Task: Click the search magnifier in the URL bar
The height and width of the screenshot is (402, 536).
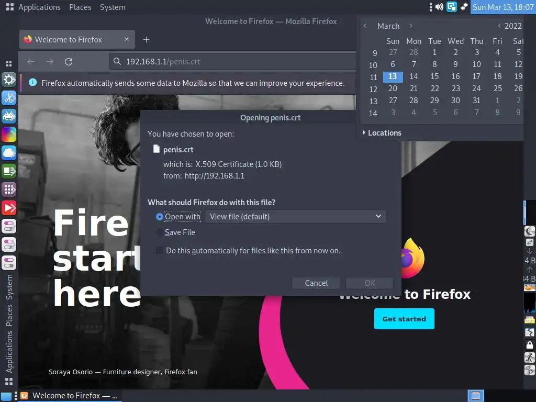Action: pos(117,61)
